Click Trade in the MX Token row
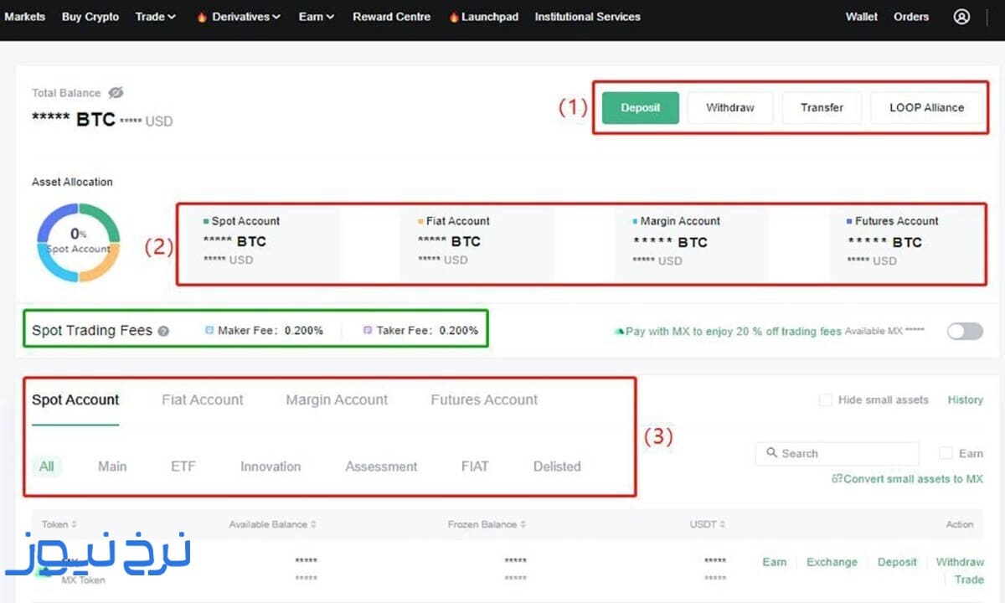Viewport: 1005px width, 603px height. coord(970,580)
